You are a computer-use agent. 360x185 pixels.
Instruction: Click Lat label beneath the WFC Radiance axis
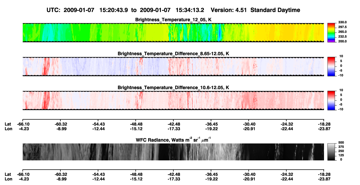tap(8, 174)
